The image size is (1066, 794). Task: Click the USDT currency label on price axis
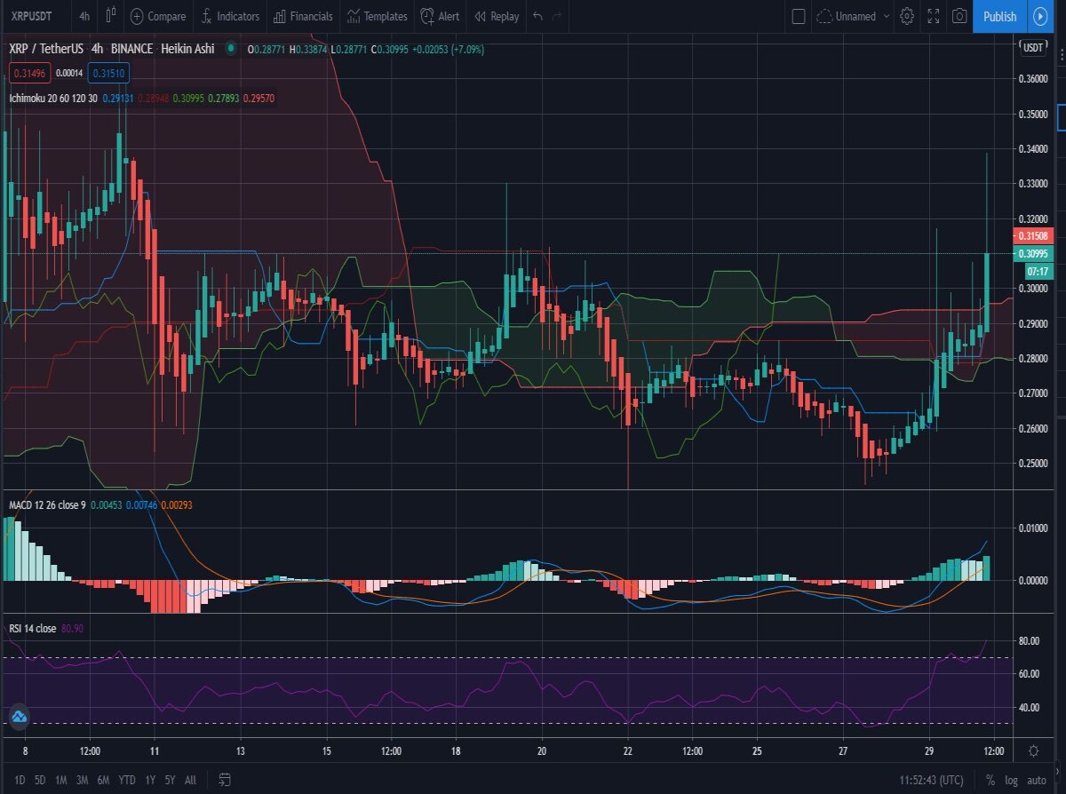pos(1033,48)
